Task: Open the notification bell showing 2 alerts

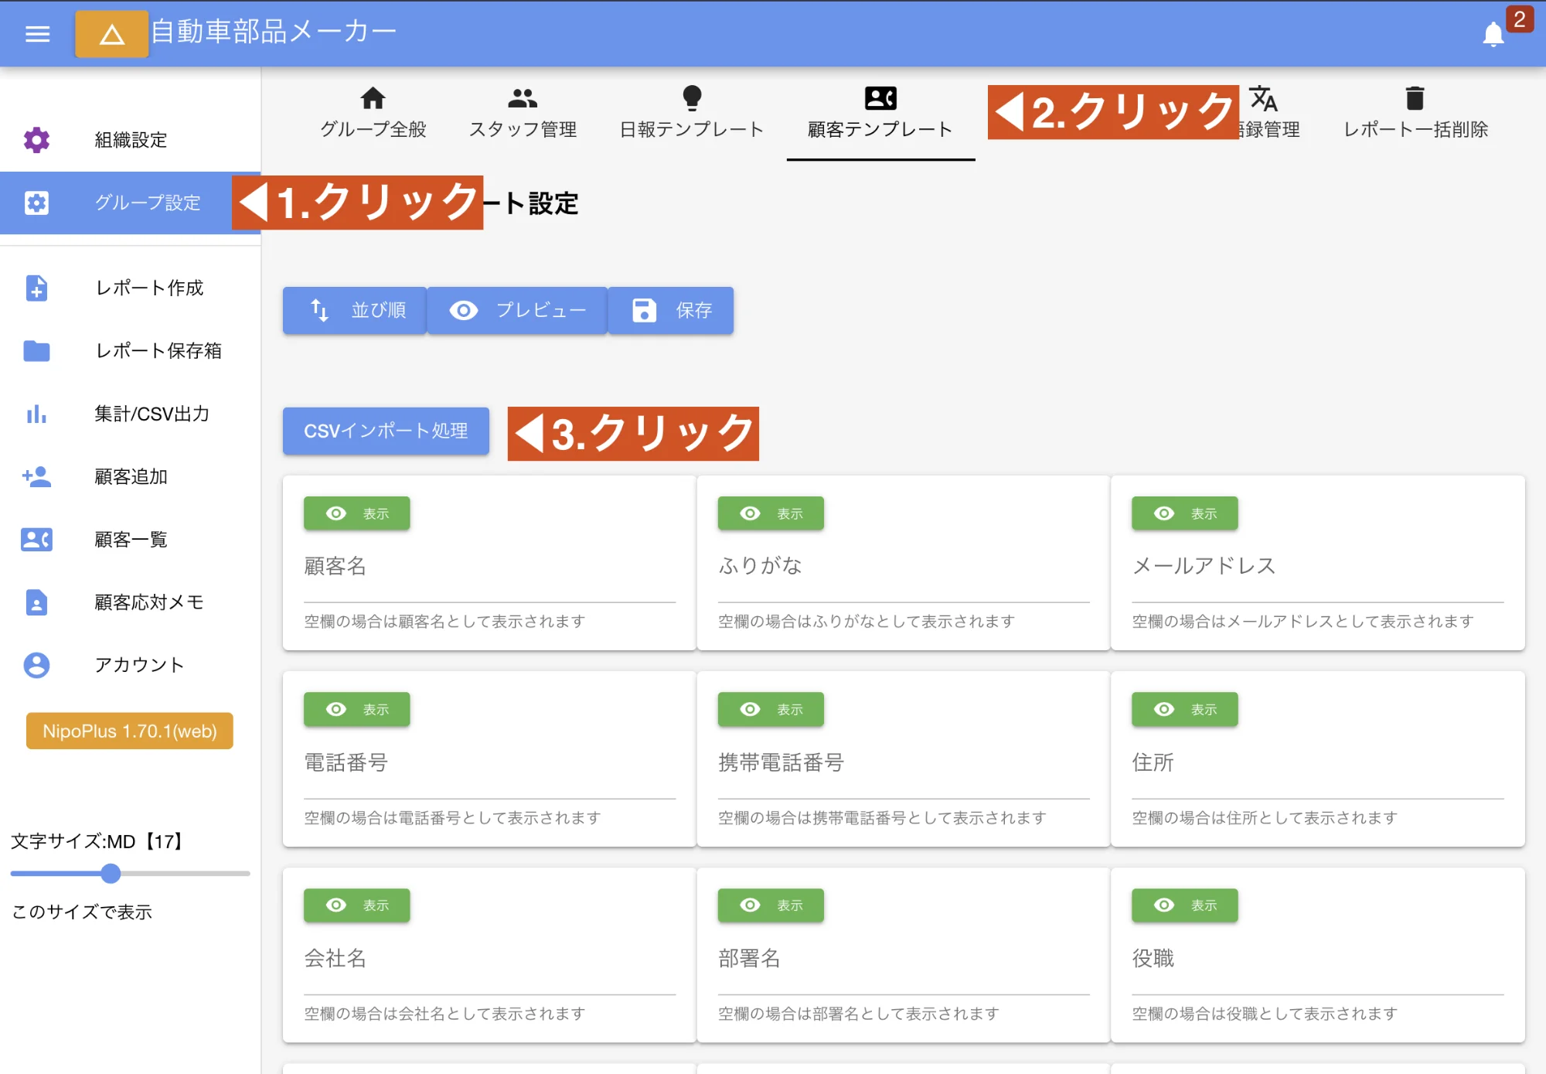Action: point(1493,34)
